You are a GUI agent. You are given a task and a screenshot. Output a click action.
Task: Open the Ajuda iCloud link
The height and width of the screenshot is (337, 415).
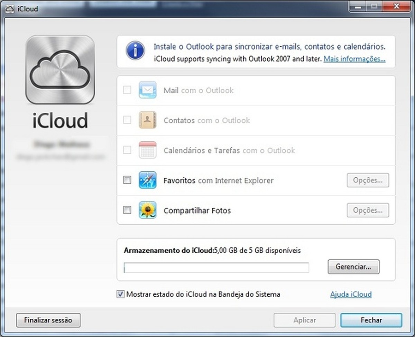coord(351,294)
